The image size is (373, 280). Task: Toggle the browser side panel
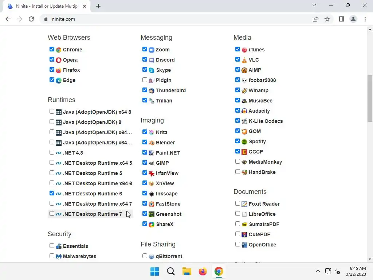click(342, 19)
